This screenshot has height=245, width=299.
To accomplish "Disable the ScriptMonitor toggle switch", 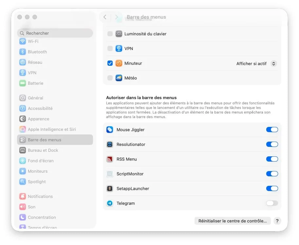I will (x=272, y=174).
